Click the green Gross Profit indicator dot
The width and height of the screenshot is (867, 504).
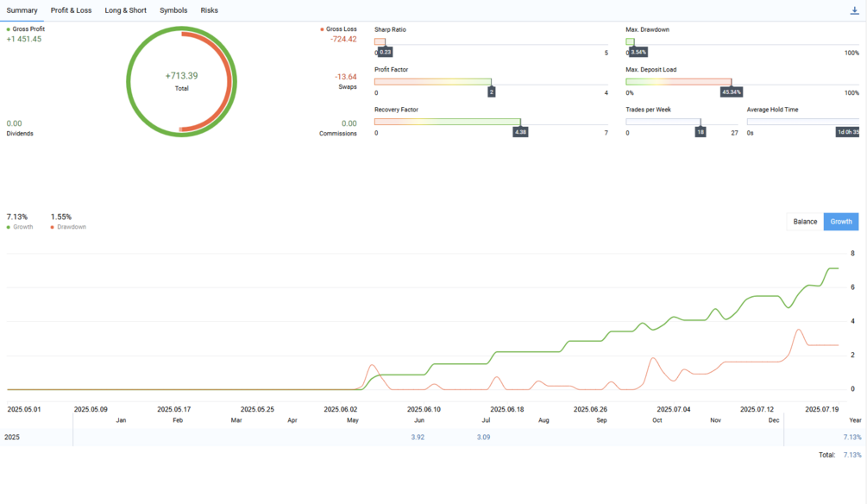coord(9,29)
